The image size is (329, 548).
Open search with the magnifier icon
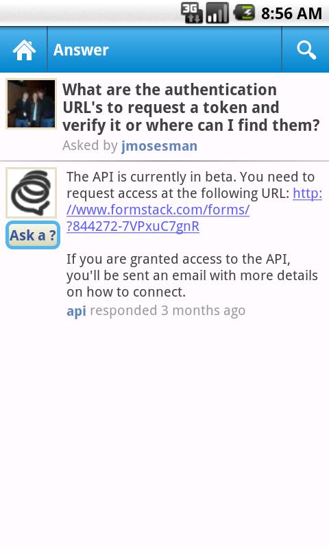tap(306, 49)
